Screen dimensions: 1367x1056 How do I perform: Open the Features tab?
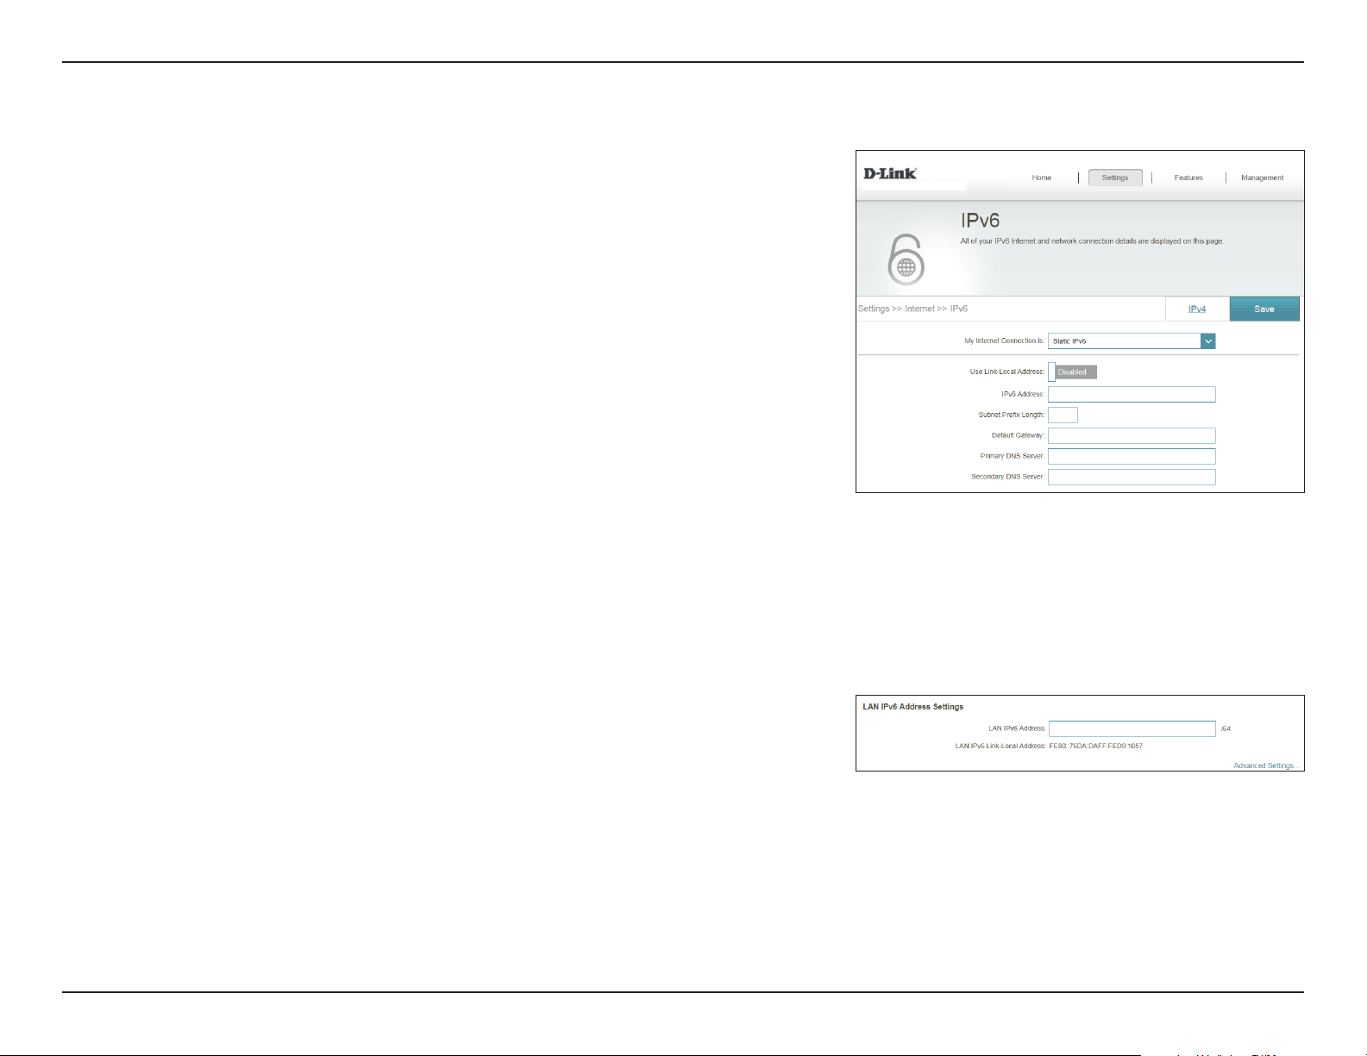(1188, 178)
